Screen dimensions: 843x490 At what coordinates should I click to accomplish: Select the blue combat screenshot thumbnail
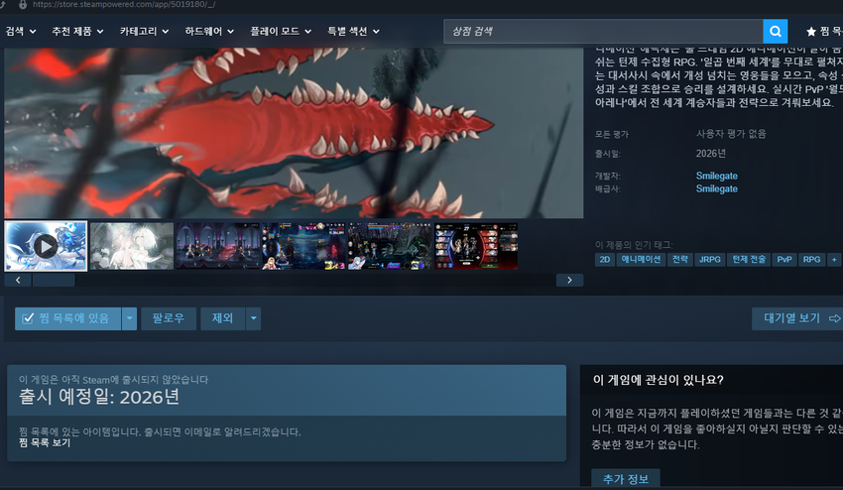(303, 246)
